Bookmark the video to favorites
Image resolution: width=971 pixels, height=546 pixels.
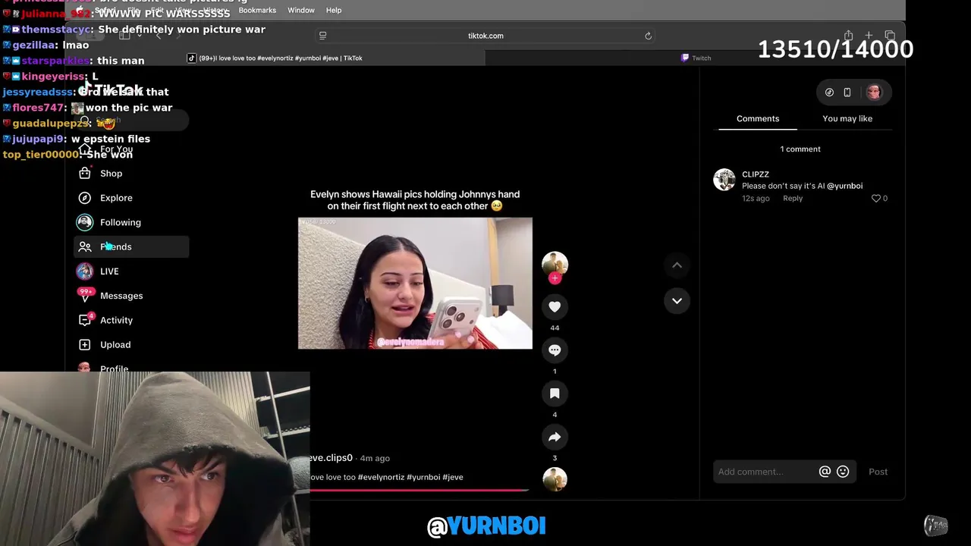[x=555, y=393]
